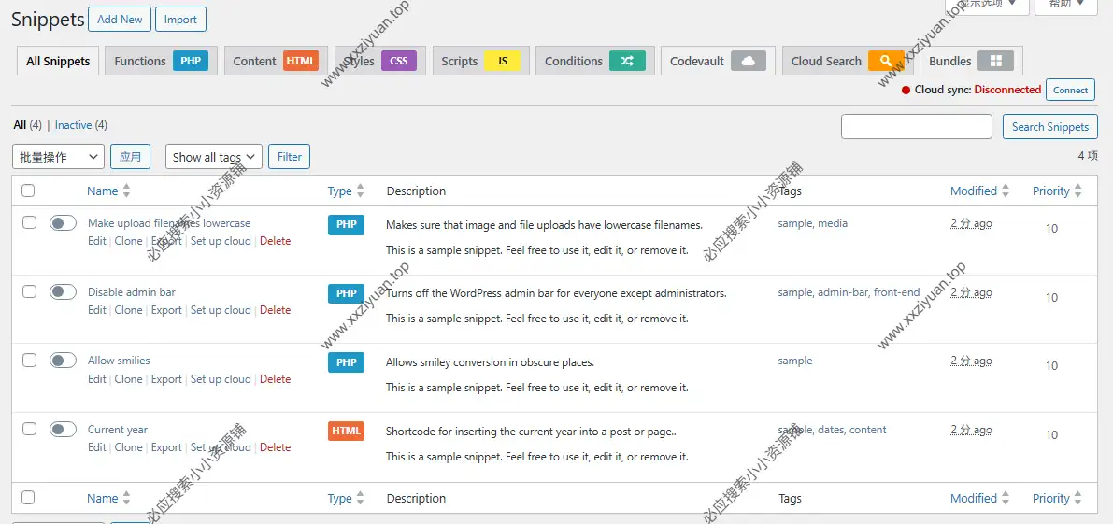Sort the table by Priority column

tap(1051, 191)
